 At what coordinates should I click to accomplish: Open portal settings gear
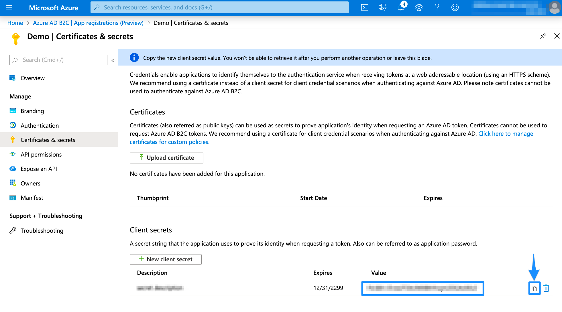pos(418,7)
